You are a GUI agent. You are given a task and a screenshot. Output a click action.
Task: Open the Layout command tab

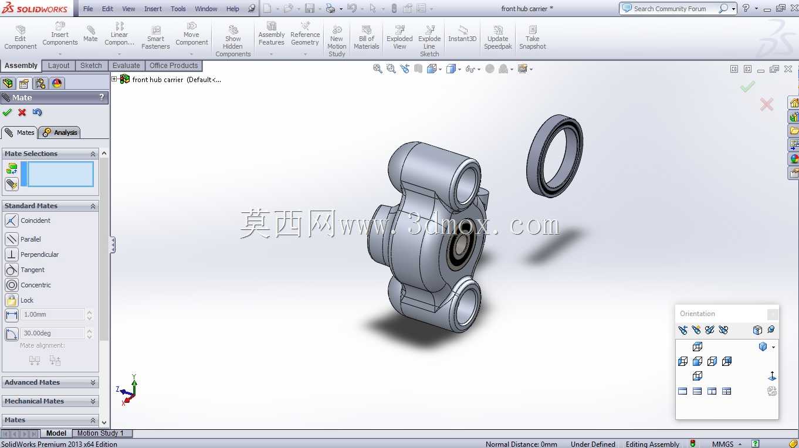(59, 66)
